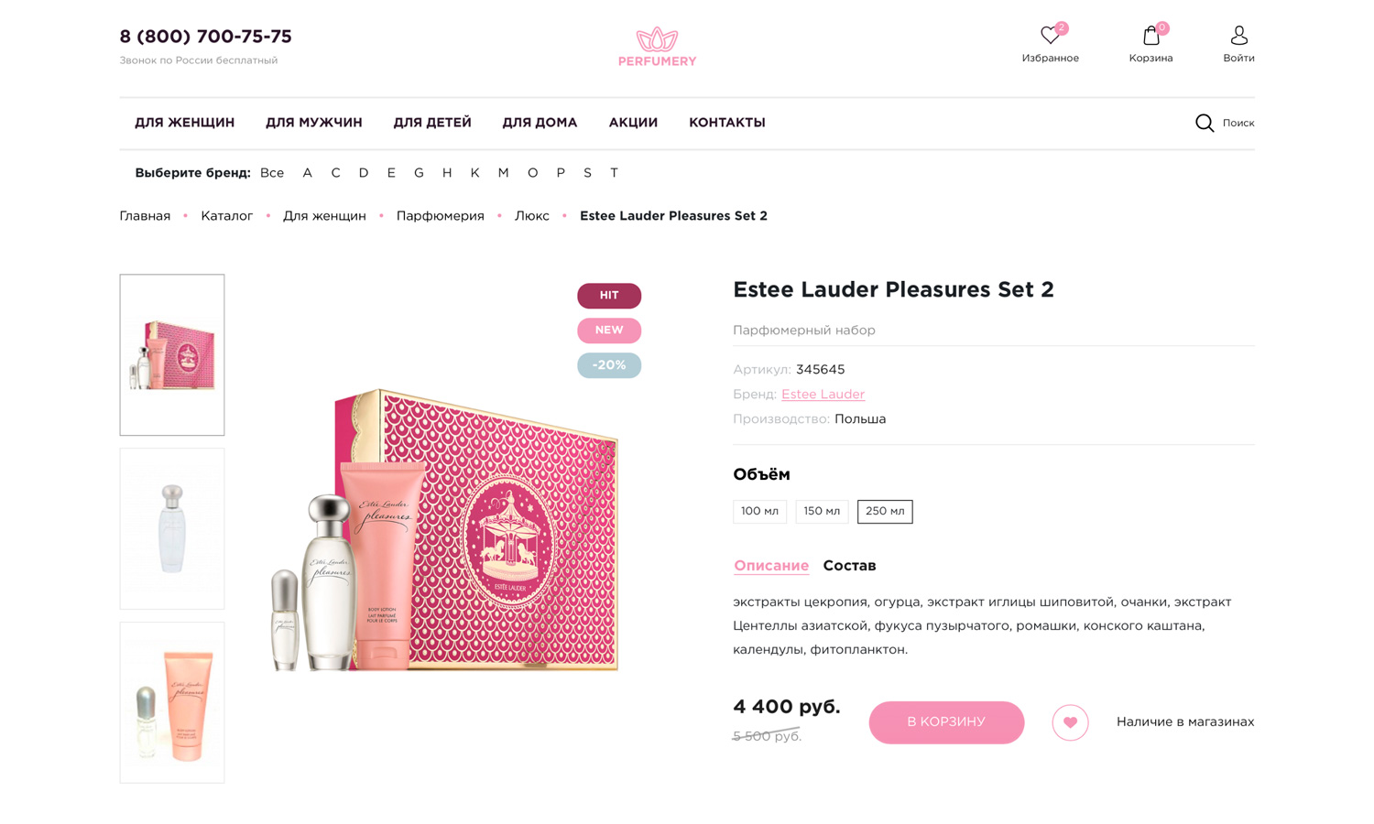Select the 100 мл volume option
This screenshot has width=1374, height=824.
click(x=759, y=512)
